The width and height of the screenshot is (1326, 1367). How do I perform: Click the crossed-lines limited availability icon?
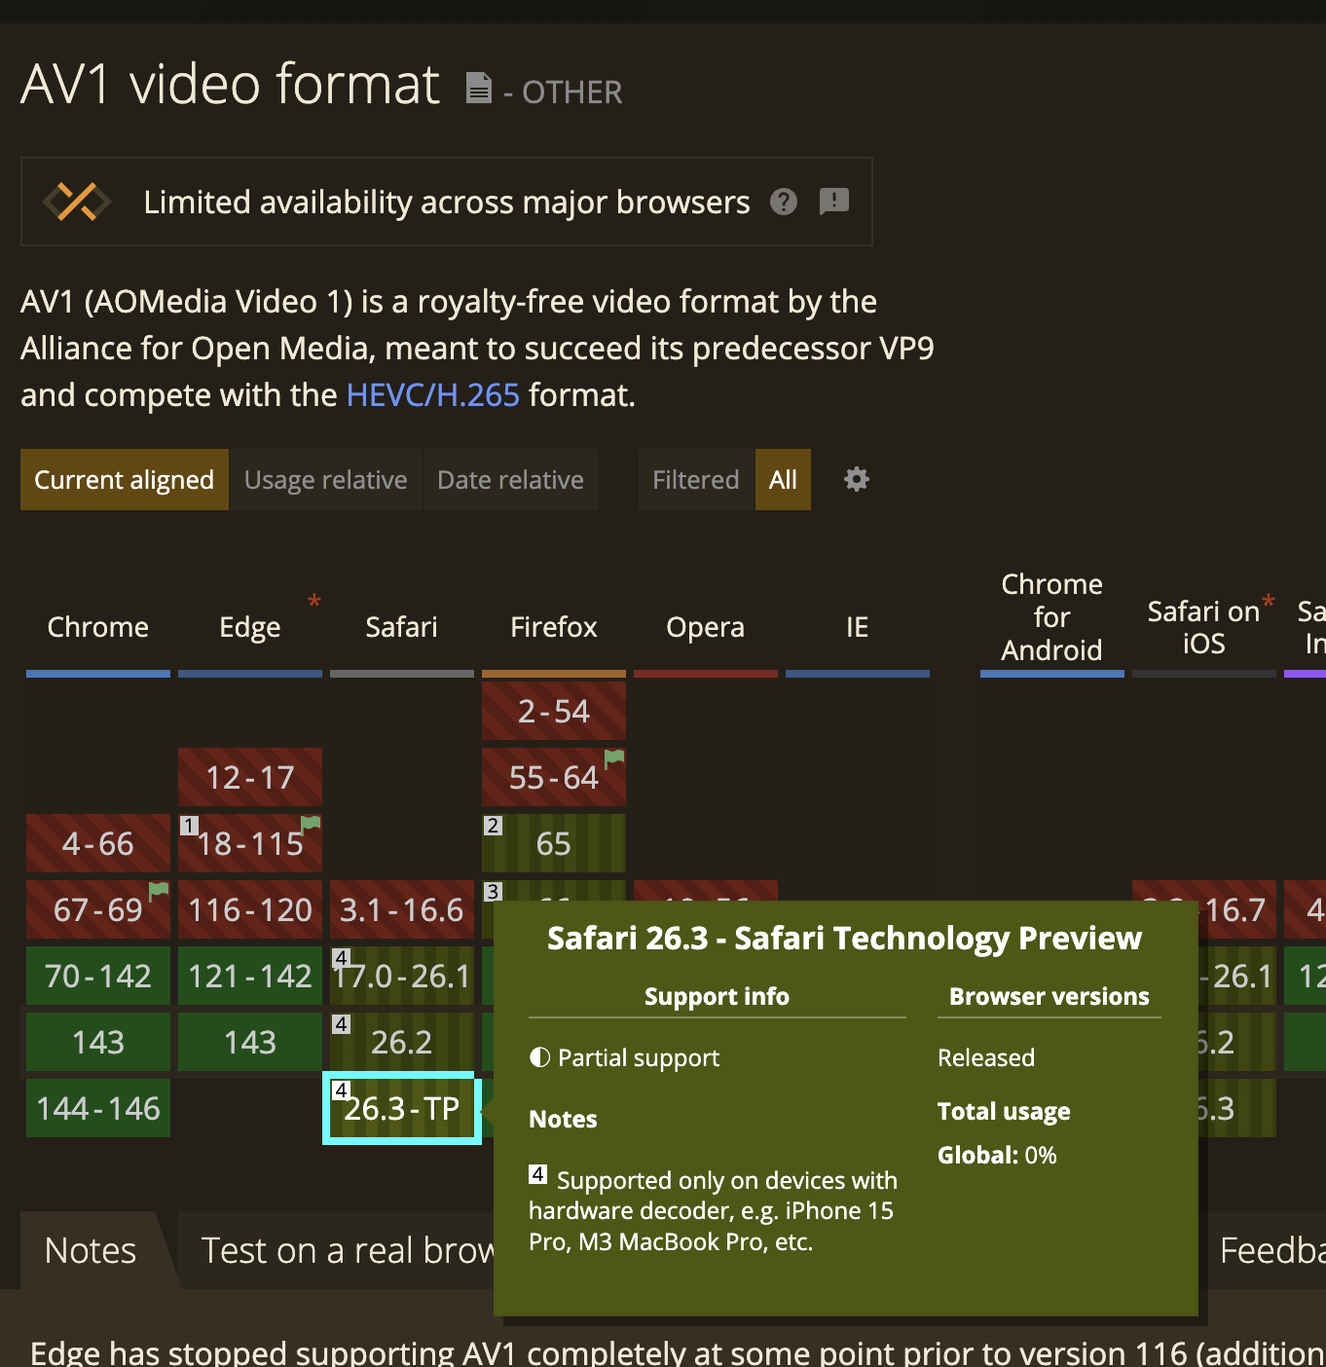click(x=76, y=202)
